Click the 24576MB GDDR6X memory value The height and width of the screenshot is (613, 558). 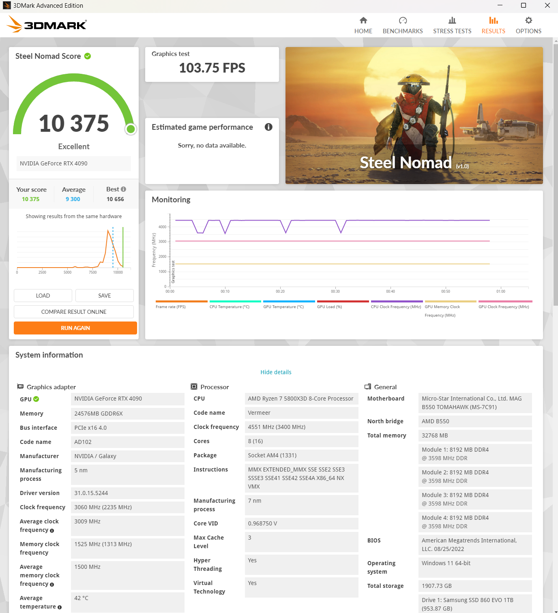click(128, 414)
